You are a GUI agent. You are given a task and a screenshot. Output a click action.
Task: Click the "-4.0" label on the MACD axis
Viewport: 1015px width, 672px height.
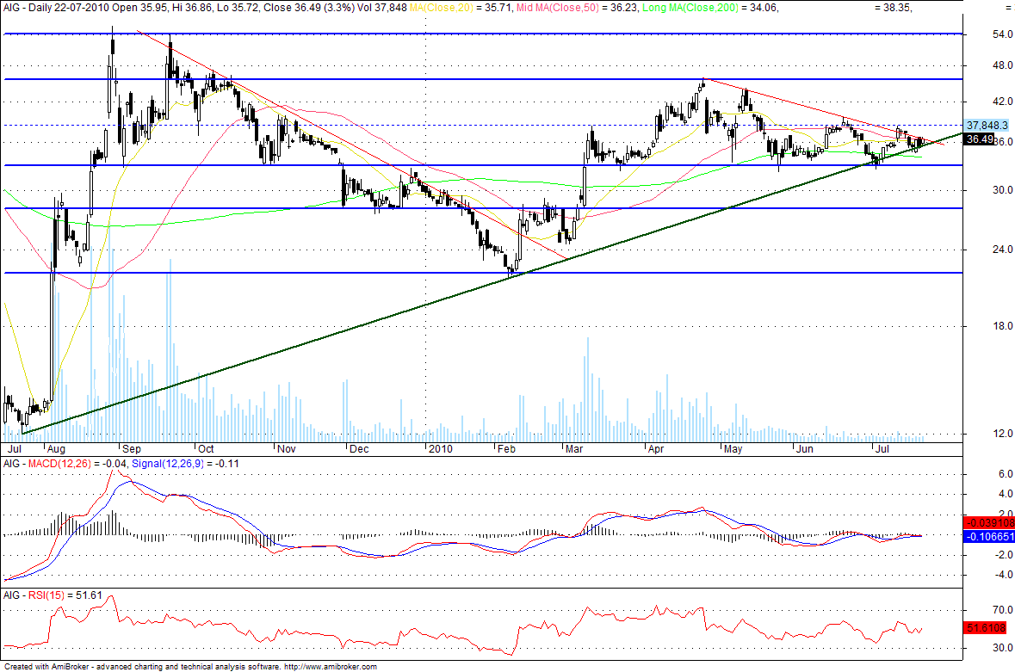coord(1003,575)
